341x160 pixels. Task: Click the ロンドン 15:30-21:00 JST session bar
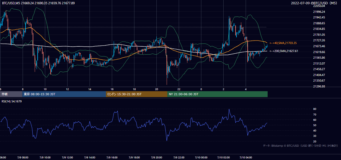[x=137, y=94]
